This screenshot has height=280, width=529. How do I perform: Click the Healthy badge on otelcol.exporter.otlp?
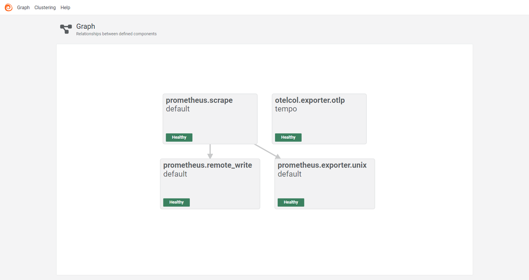point(288,137)
